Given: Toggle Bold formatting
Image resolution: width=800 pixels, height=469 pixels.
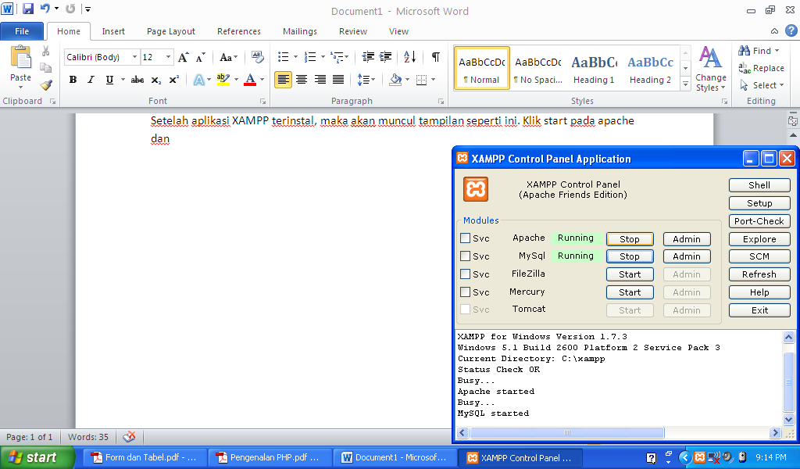Looking at the screenshot, I should click(x=73, y=80).
